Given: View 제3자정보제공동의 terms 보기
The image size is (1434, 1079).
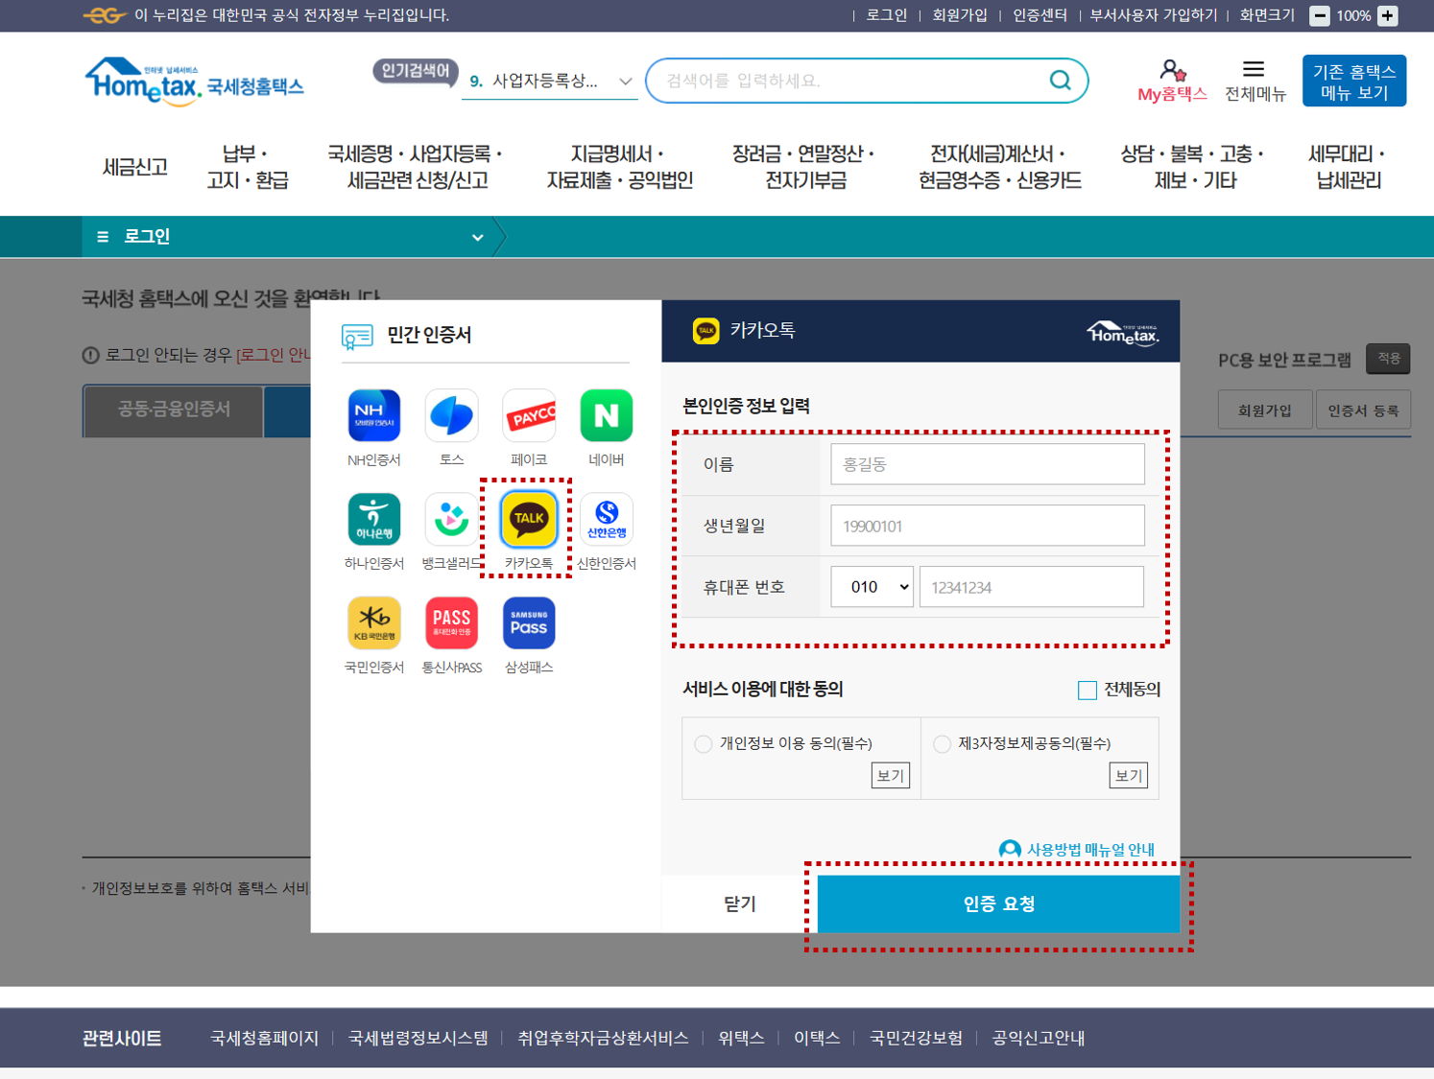Looking at the screenshot, I should (x=1129, y=775).
